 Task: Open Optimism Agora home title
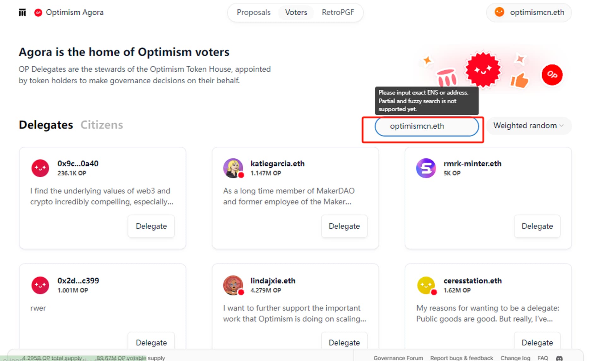(75, 12)
